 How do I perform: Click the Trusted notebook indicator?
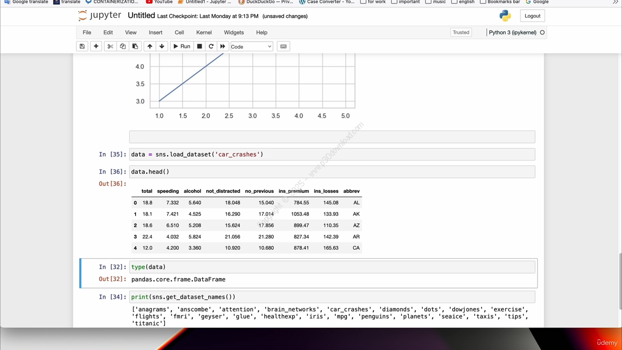(x=461, y=33)
